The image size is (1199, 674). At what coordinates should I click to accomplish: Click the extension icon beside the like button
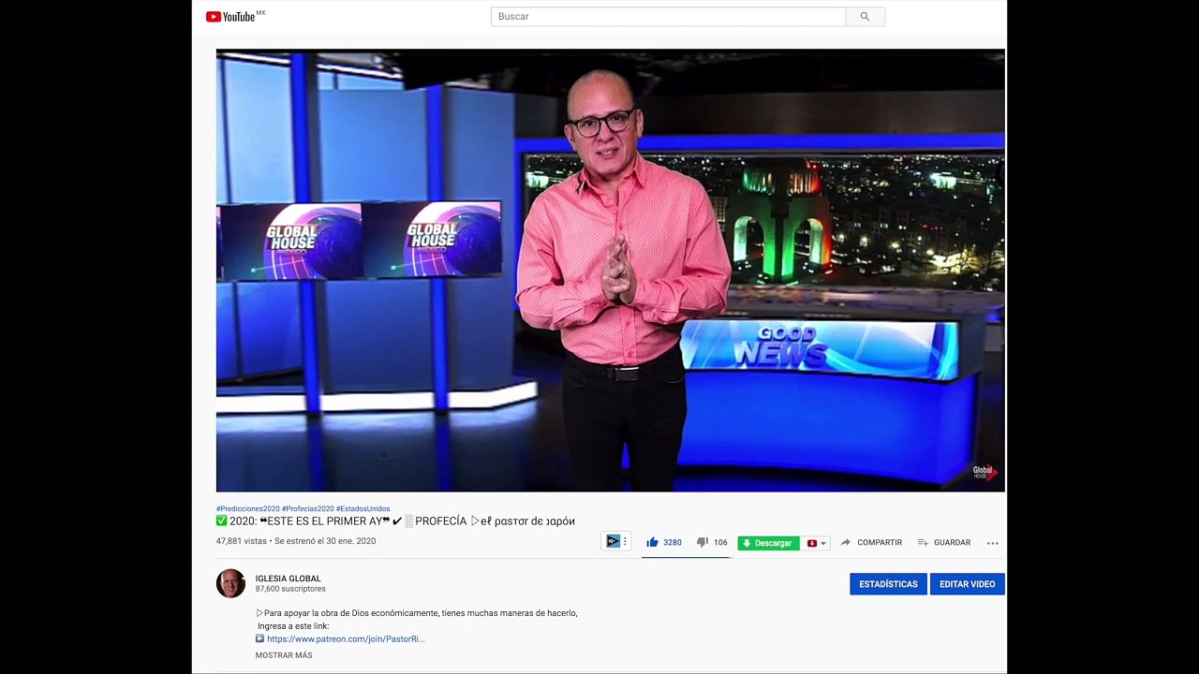pyautogui.click(x=615, y=541)
